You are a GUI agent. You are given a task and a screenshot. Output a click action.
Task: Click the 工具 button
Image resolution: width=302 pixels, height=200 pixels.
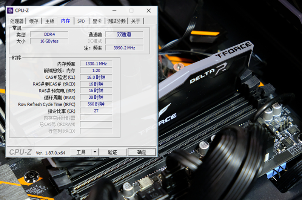tap(81, 152)
